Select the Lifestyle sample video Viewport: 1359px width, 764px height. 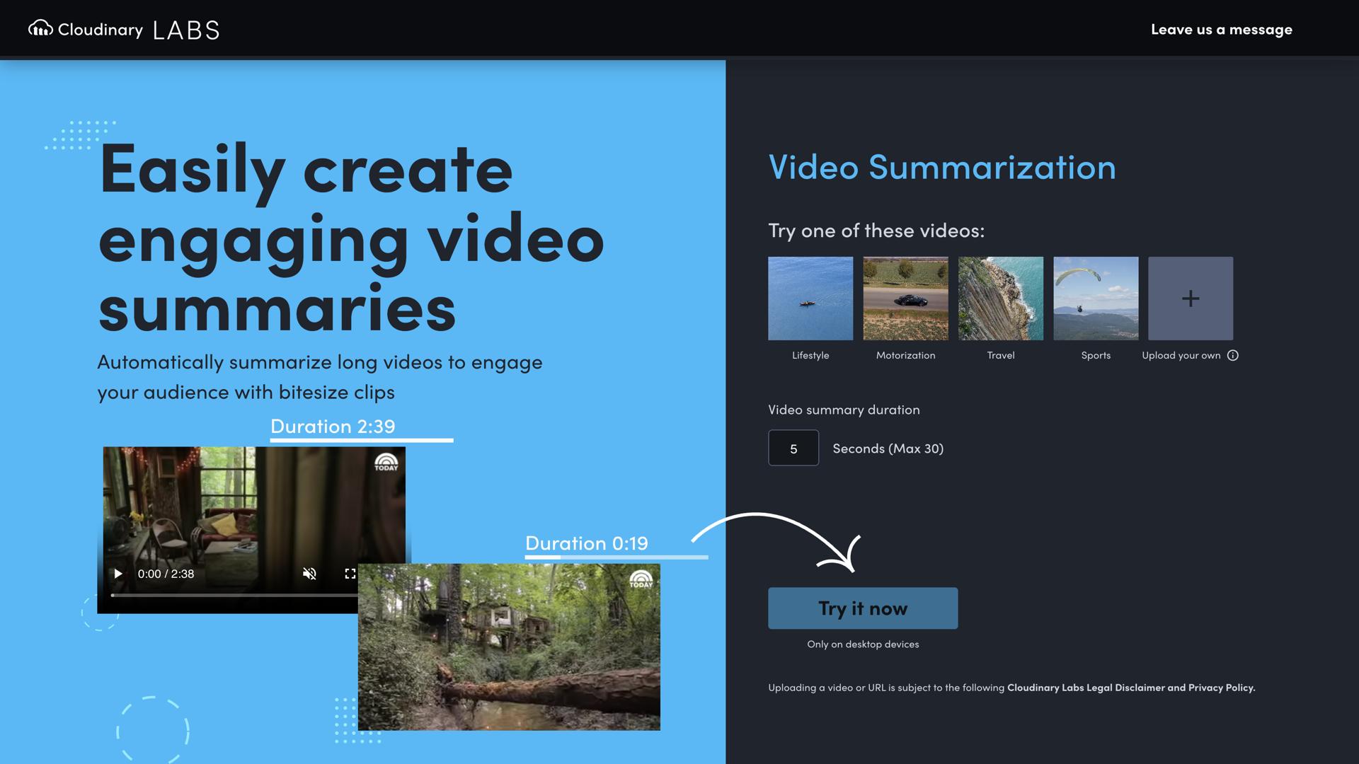click(x=810, y=298)
